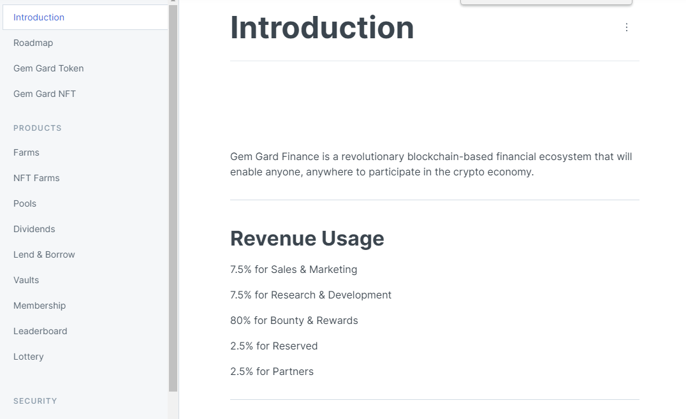
Task: Select Lend & Borrow in the sidebar
Action: click(44, 254)
